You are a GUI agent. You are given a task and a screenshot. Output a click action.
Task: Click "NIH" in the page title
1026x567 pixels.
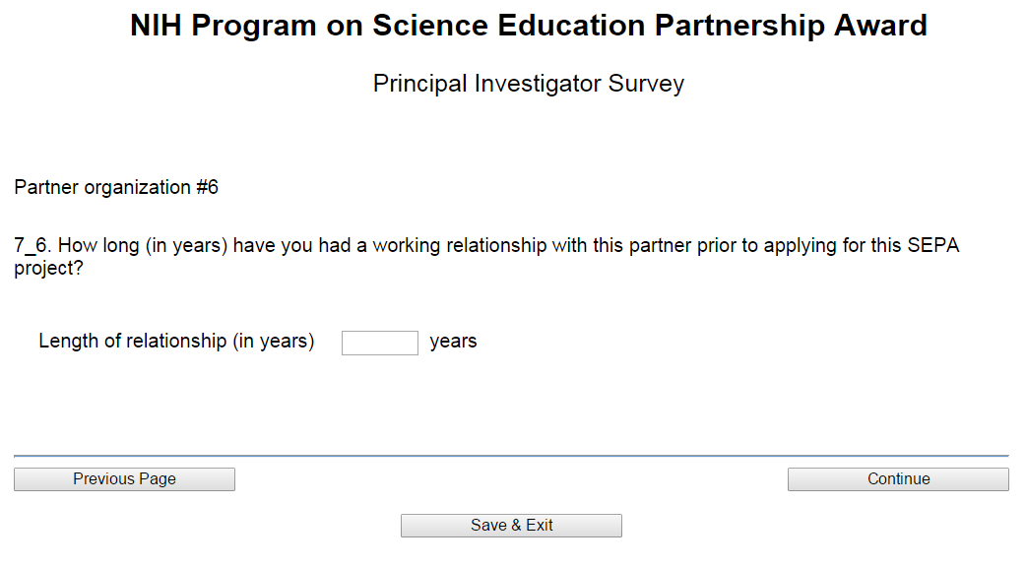coord(157,27)
